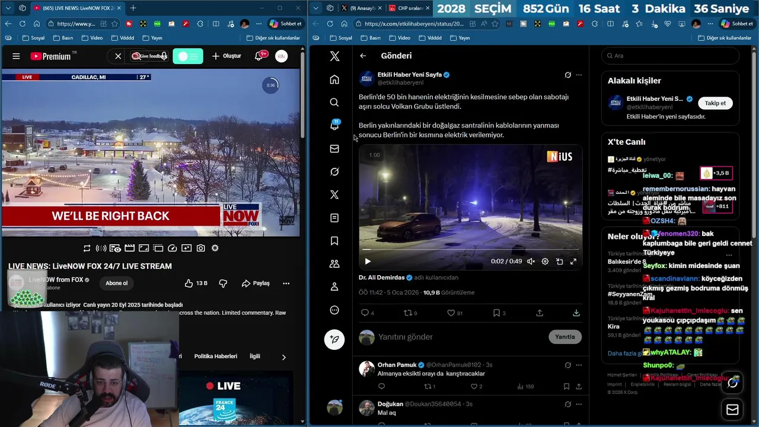Open bookmarks icon in X sidebar

334,241
